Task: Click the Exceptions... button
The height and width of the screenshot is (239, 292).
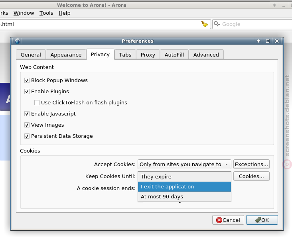Action: (251, 164)
